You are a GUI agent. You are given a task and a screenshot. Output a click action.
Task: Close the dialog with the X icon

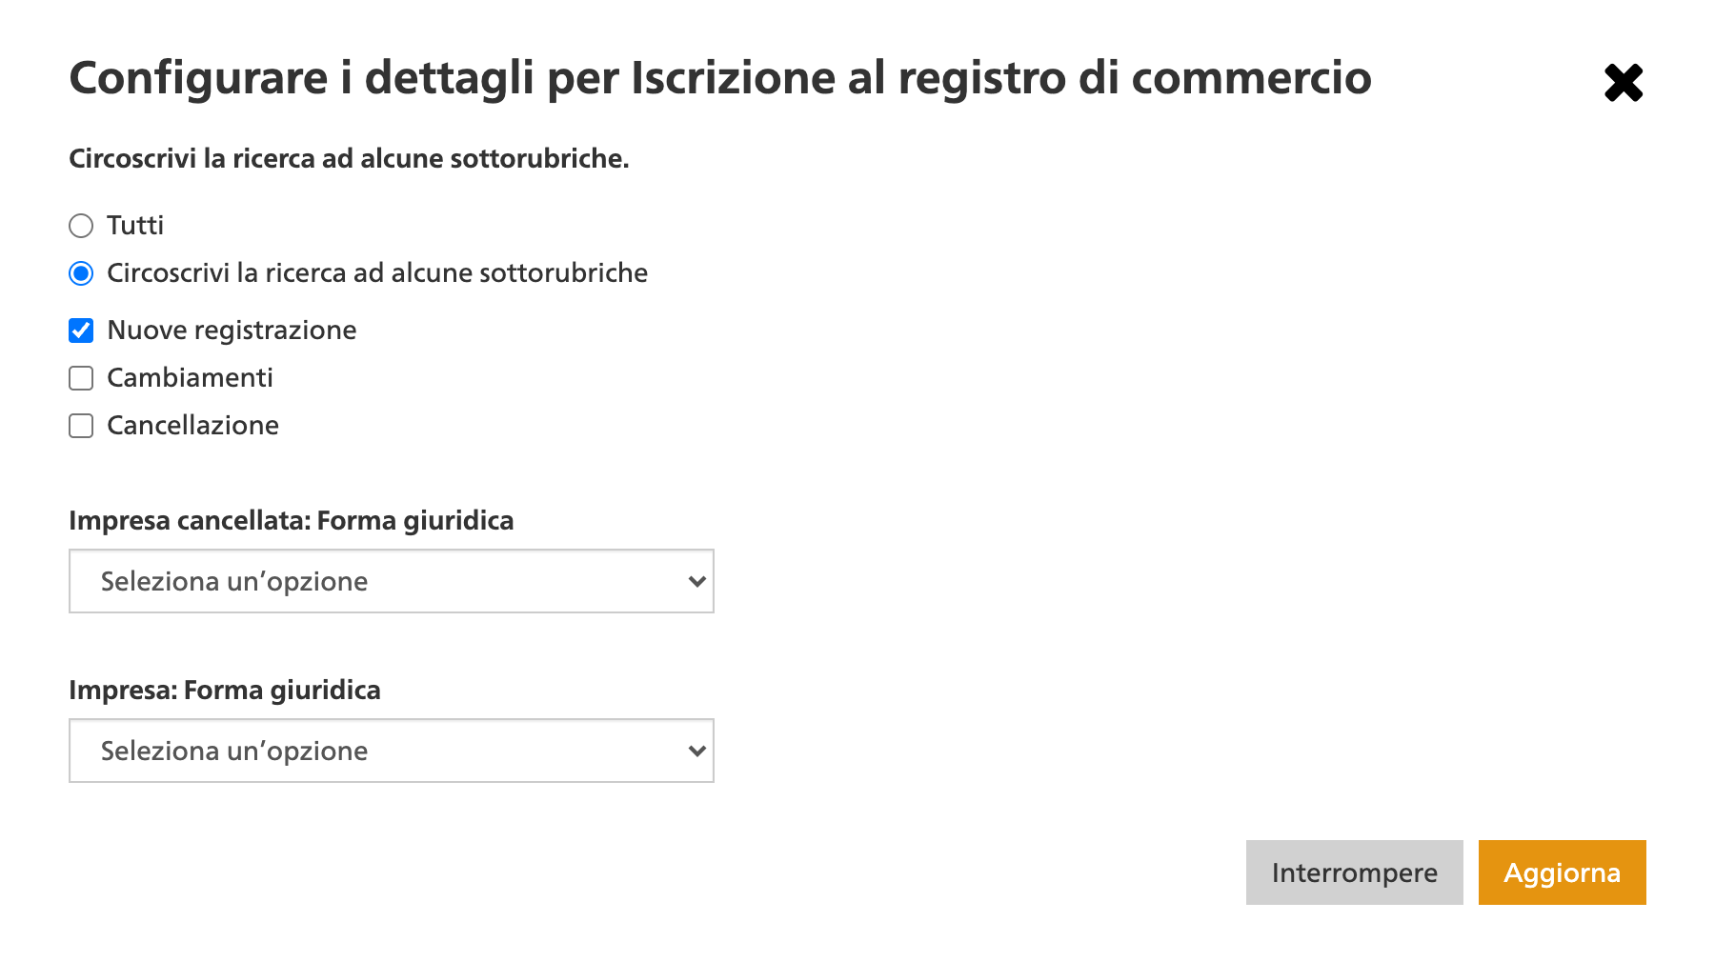(1624, 83)
